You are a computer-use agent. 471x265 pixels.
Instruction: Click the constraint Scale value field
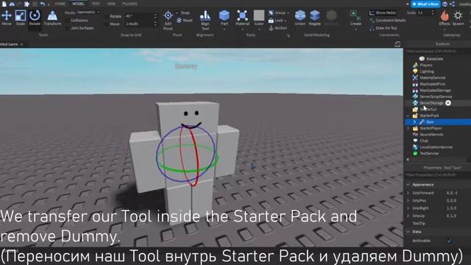pos(423,13)
